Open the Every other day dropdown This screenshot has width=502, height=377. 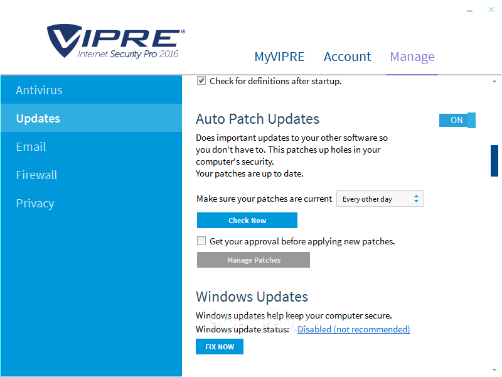click(x=380, y=199)
